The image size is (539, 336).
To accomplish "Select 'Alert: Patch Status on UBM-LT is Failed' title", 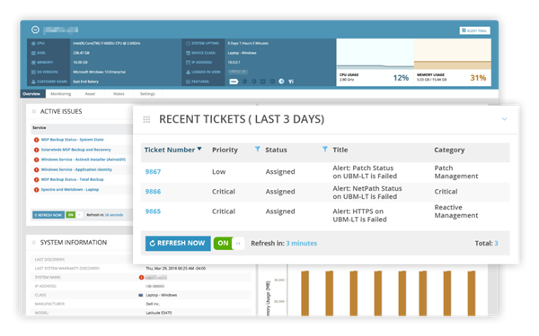I will tap(365, 172).
